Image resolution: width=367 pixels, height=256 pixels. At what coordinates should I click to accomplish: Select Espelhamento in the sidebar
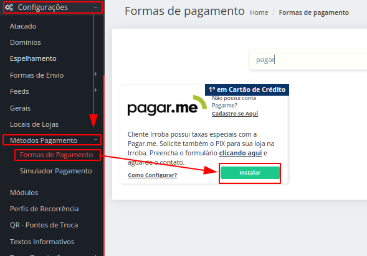[x=33, y=58]
